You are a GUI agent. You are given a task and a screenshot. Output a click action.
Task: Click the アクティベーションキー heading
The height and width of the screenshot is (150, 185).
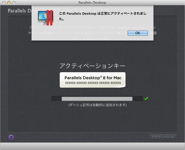[92, 66]
